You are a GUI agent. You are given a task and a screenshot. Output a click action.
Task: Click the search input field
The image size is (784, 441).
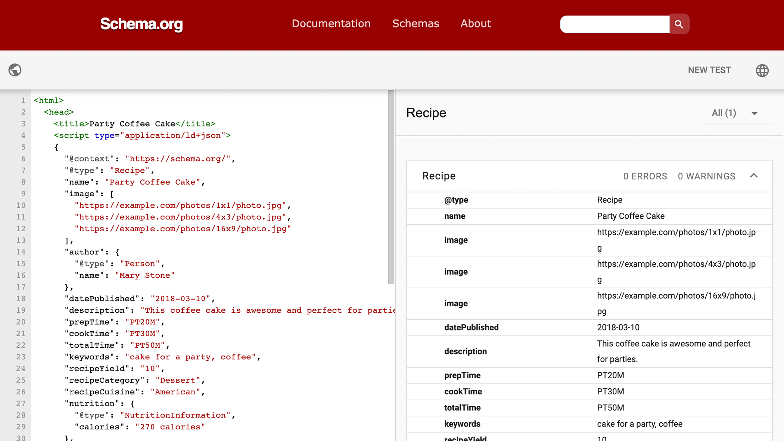tap(616, 24)
